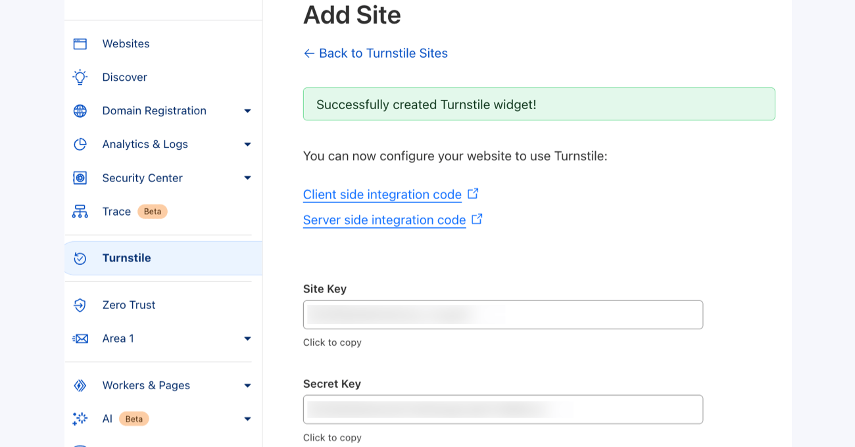Click the Workers & Pages diamond icon

80,385
